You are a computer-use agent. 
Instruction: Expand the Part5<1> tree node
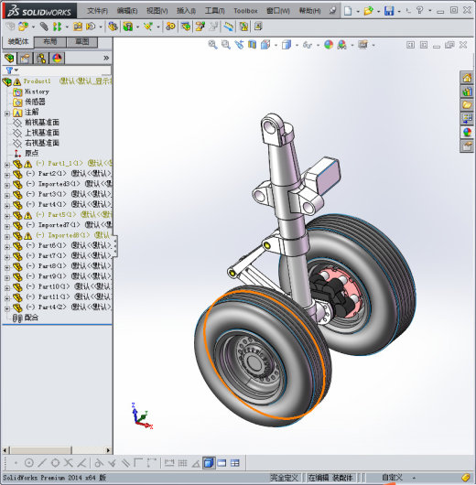point(7,216)
